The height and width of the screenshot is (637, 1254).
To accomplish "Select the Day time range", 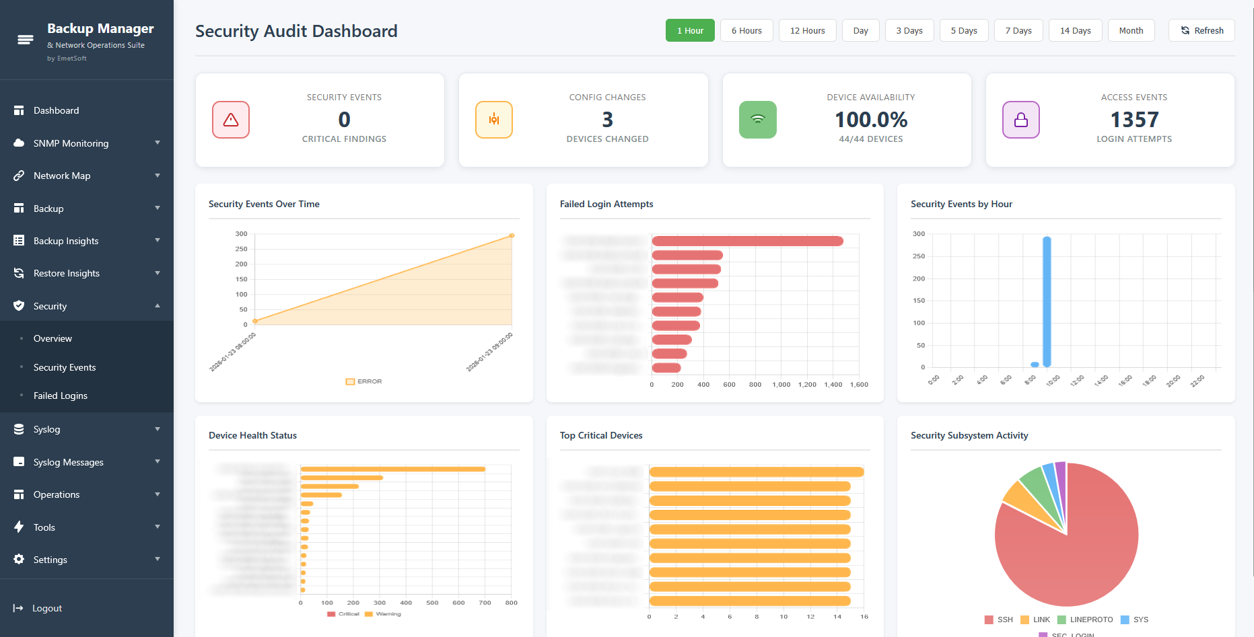I will (x=861, y=30).
